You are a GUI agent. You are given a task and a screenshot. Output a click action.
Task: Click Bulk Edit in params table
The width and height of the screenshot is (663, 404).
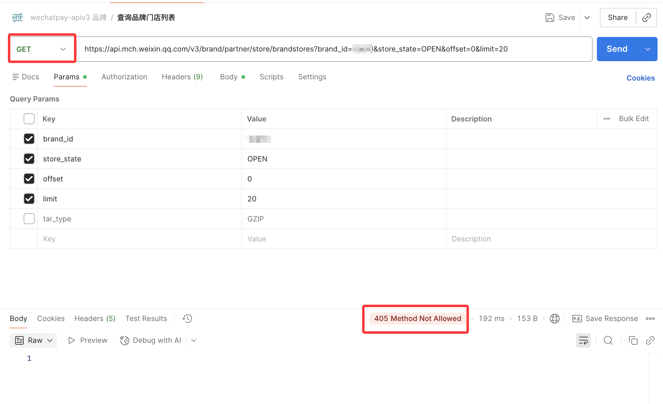click(634, 119)
